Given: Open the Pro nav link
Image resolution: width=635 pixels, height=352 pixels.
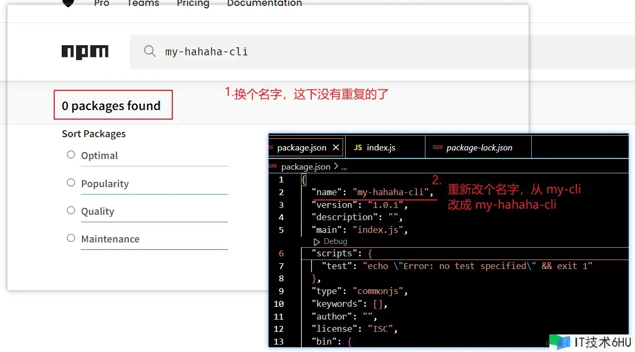Looking at the screenshot, I should (x=102, y=3).
